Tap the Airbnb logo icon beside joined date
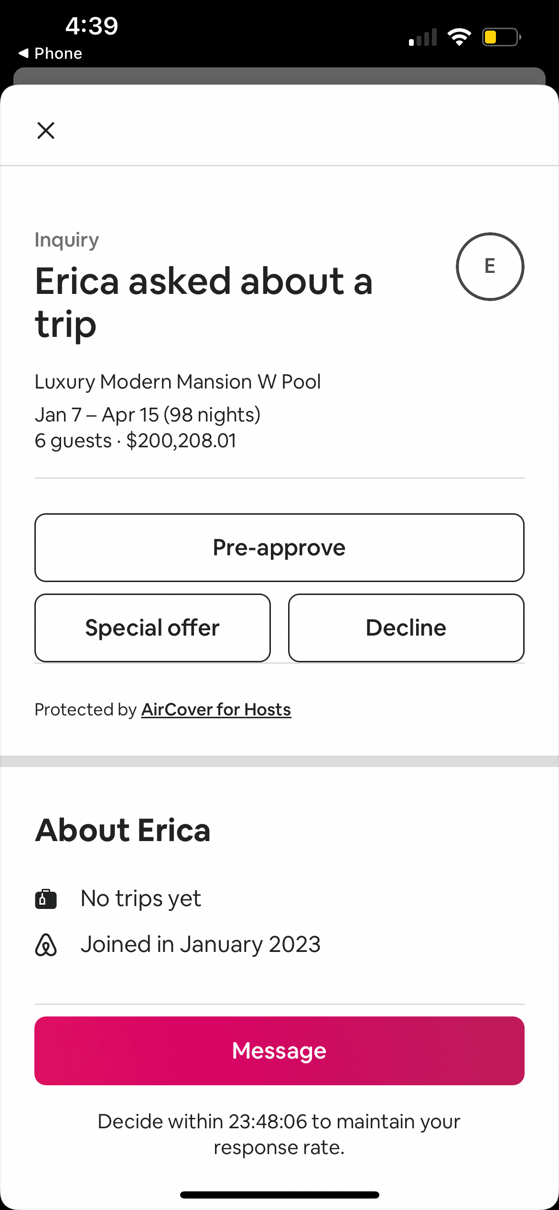This screenshot has width=559, height=1210. [x=46, y=945]
